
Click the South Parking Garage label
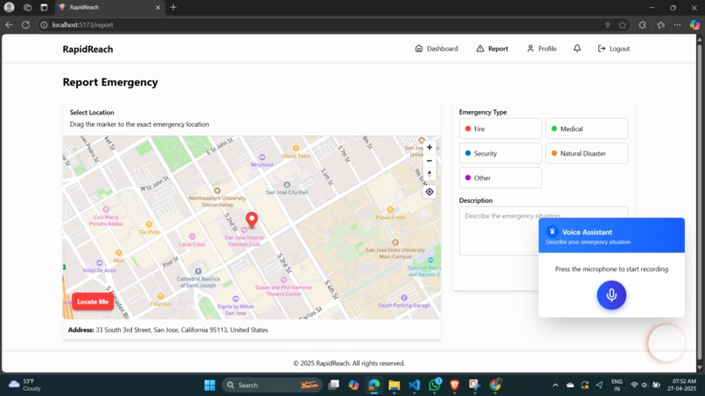(x=404, y=305)
